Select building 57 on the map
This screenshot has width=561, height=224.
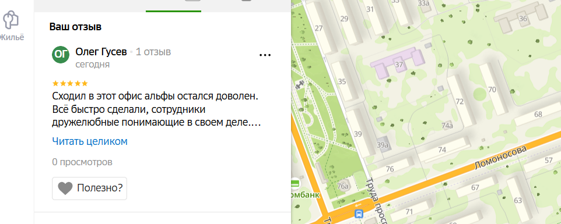[x=549, y=160]
